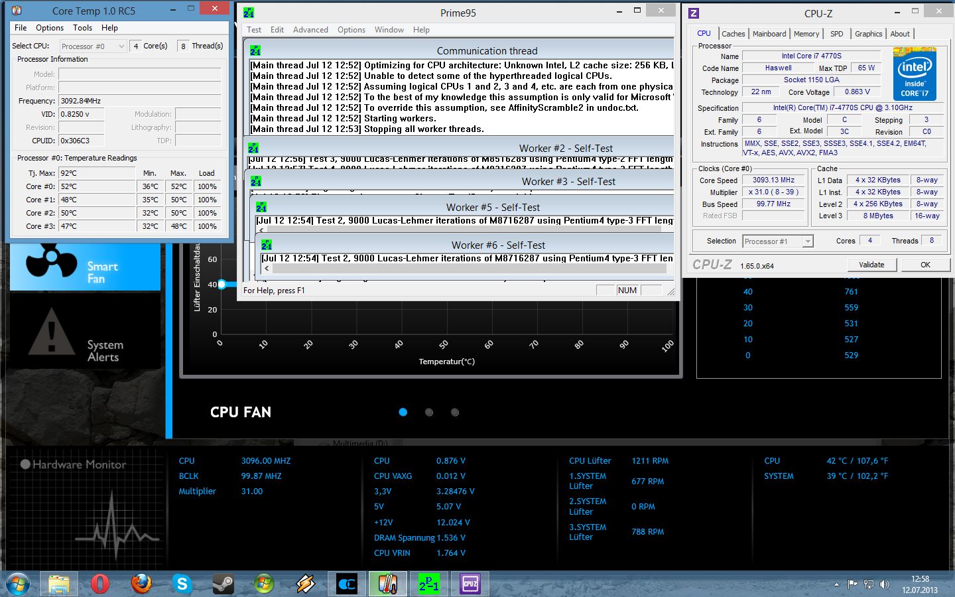Select the first CPU FAN page dot
This screenshot has height=597, width=955.
click(403, 412)
